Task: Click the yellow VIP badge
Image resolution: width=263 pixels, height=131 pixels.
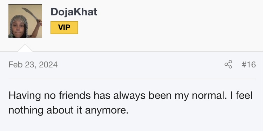Action: coord(64,27)
